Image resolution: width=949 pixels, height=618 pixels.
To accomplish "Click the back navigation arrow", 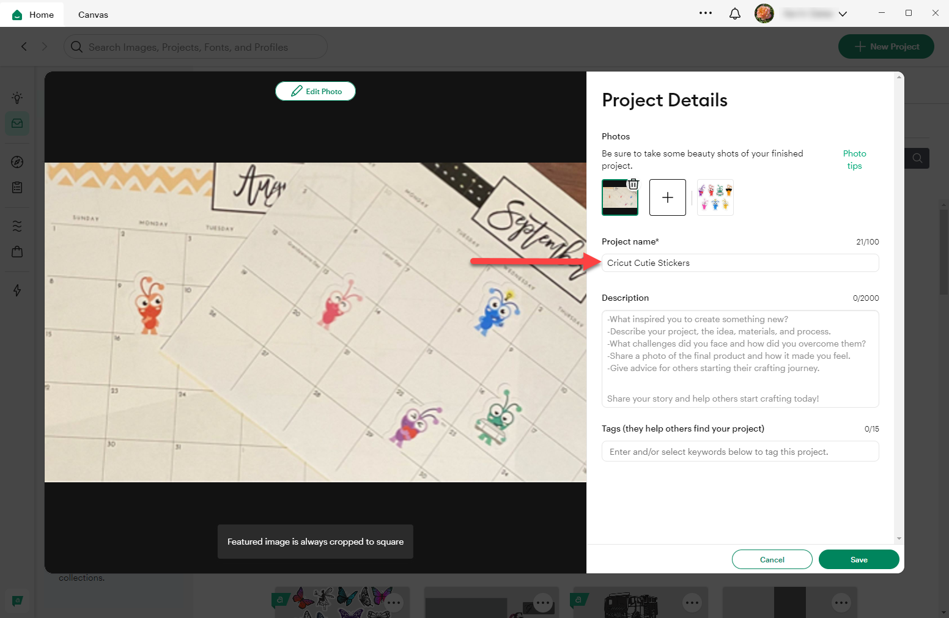I will (24, 46).
